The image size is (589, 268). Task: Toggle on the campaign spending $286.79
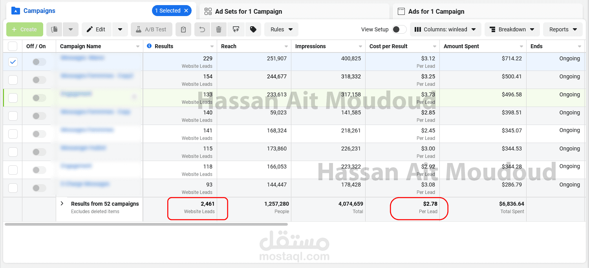point(39,188)
